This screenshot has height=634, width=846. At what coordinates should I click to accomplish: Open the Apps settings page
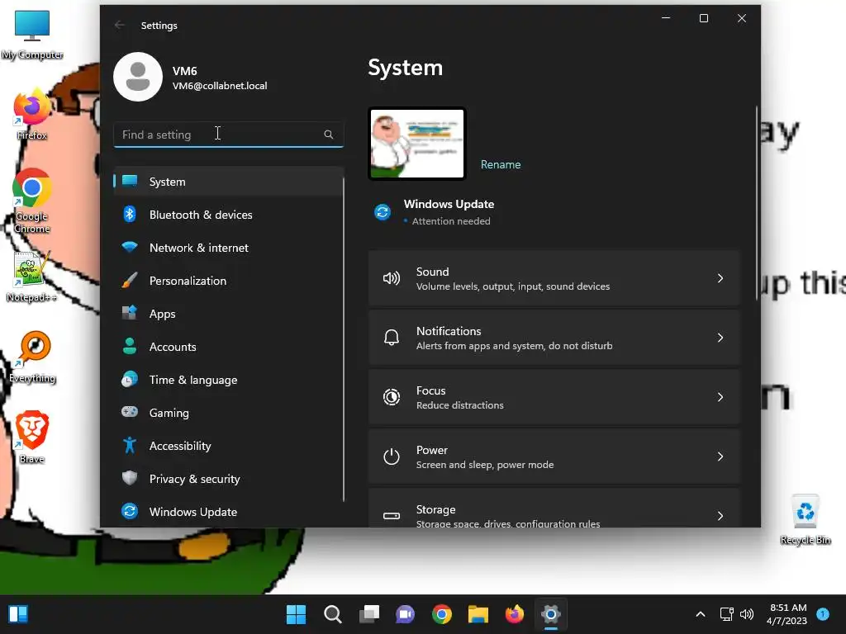[228, 314]
